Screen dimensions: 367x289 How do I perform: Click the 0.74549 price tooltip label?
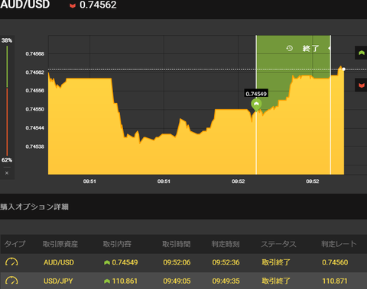tap(256, 94)
